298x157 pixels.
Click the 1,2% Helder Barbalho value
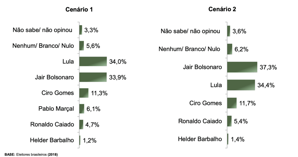[x=89, y=140]
